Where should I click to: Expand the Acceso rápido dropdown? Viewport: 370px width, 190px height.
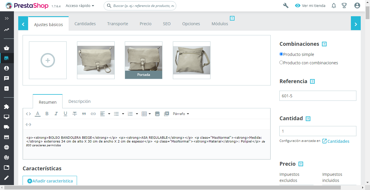click(80, 6)
